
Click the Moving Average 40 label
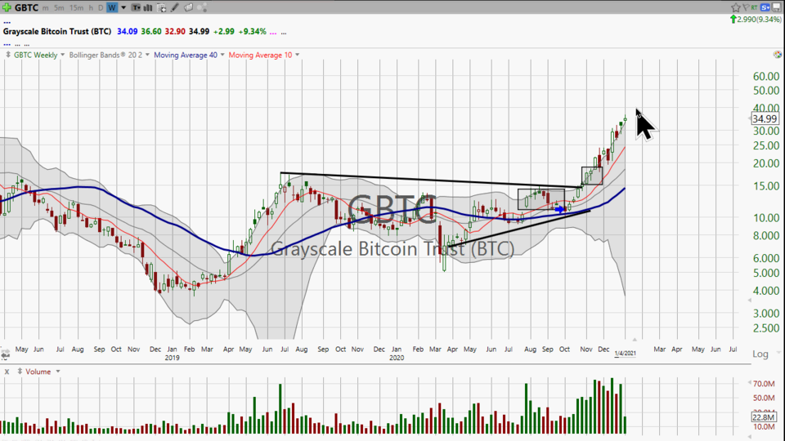point(186,55)
